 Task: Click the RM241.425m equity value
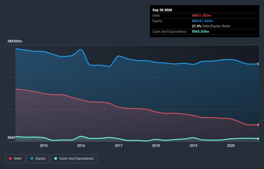pyautogui.click(x=202, y=21)
